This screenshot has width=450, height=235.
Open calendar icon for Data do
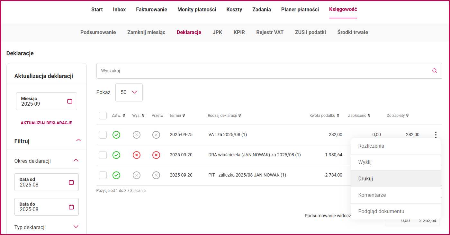[71, 207]
